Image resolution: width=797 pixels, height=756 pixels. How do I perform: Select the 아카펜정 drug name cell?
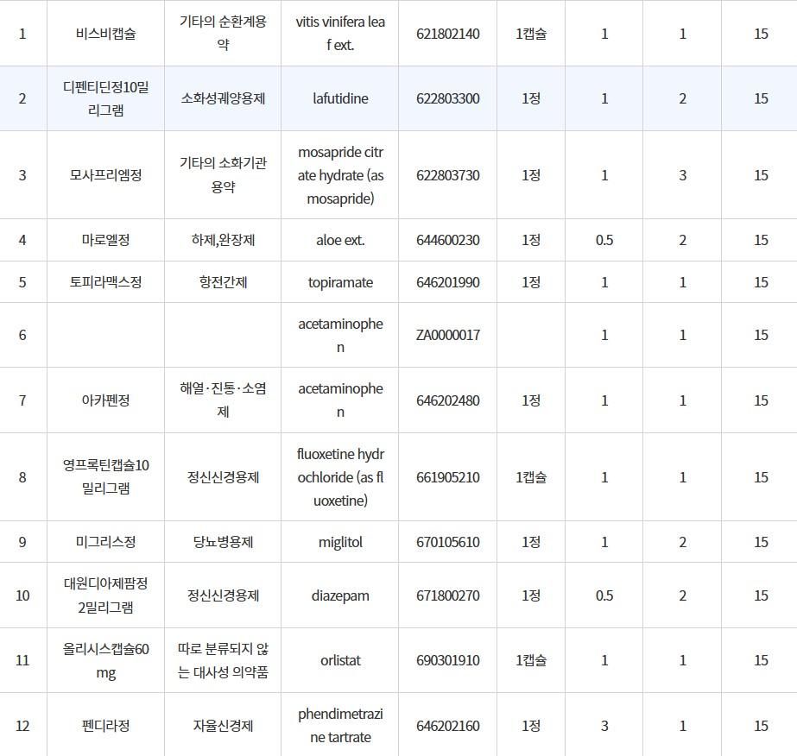click(105, 400)
